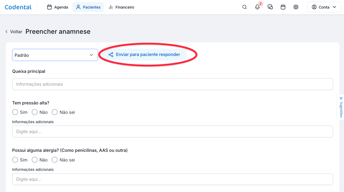Click pressão alta additional information field
The image size is (344, 192).
click(172, 131)
